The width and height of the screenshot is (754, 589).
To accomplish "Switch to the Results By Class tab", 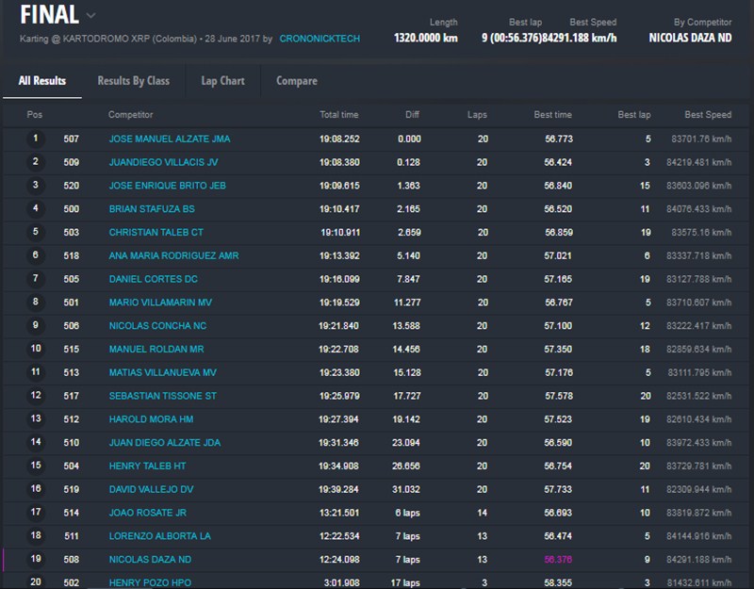I will click(x=133, y=81).
